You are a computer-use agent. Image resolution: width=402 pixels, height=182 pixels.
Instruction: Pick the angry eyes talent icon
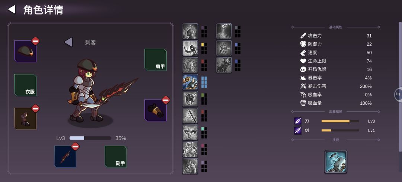pyautogui.click(x=190, y=133)
